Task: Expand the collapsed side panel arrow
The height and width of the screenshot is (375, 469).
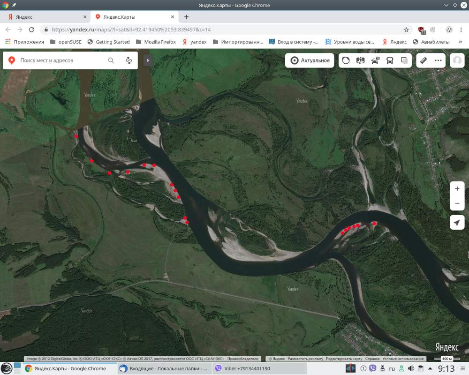Action: (x=148, y=60)
